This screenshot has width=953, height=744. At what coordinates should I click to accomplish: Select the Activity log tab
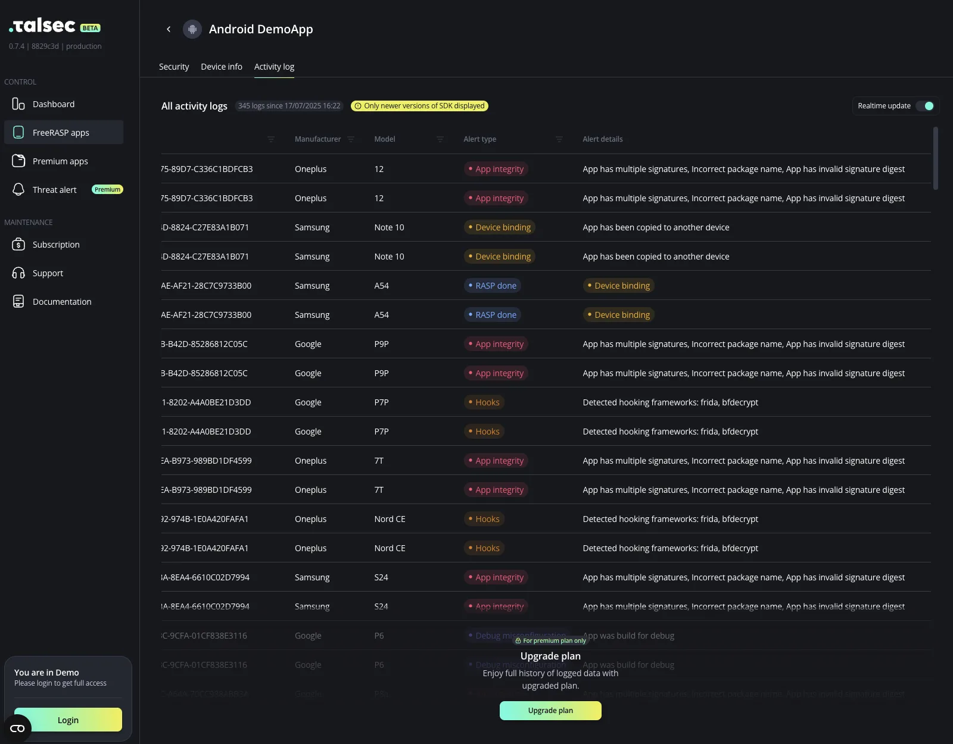(275, 67)
